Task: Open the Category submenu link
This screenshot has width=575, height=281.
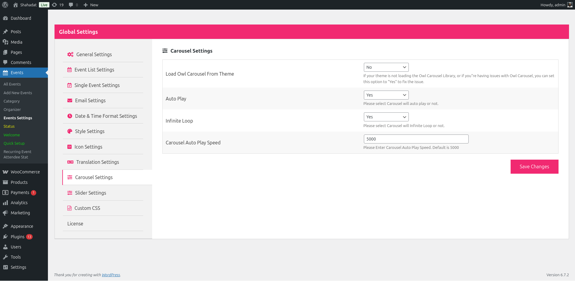Action: click(x=11, y=101)
